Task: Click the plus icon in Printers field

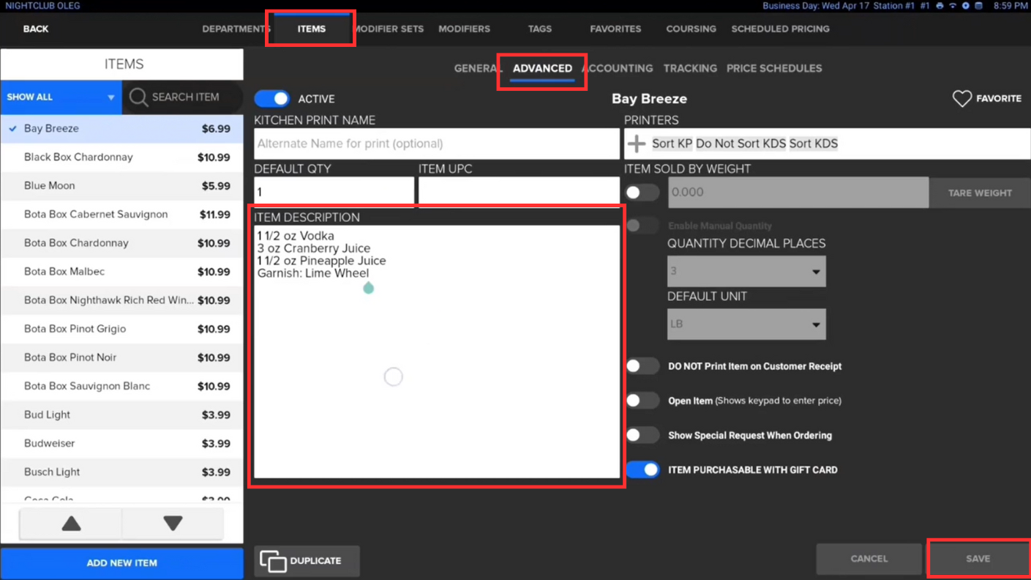Action: (637, 144)
